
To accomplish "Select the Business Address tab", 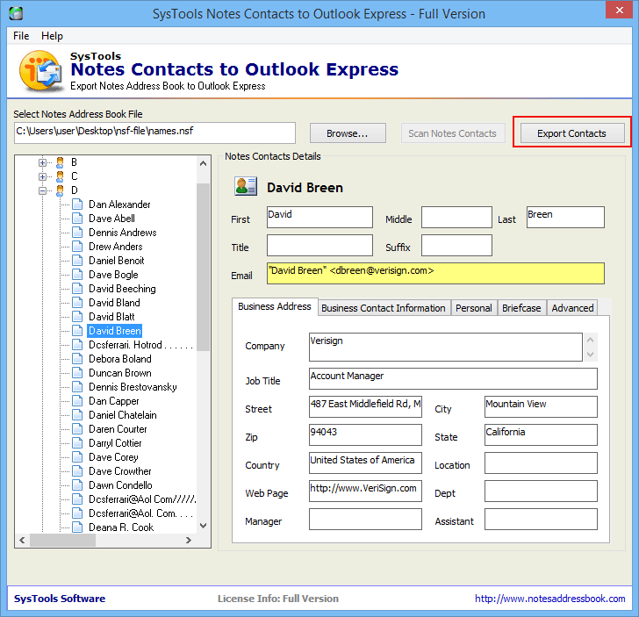I will [x=274, y=306].
